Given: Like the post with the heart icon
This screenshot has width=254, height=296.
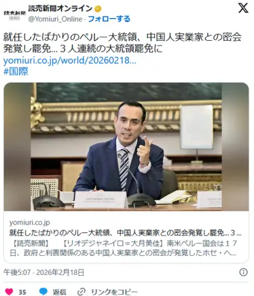Looking at the screenshot, I should point(9,292).
